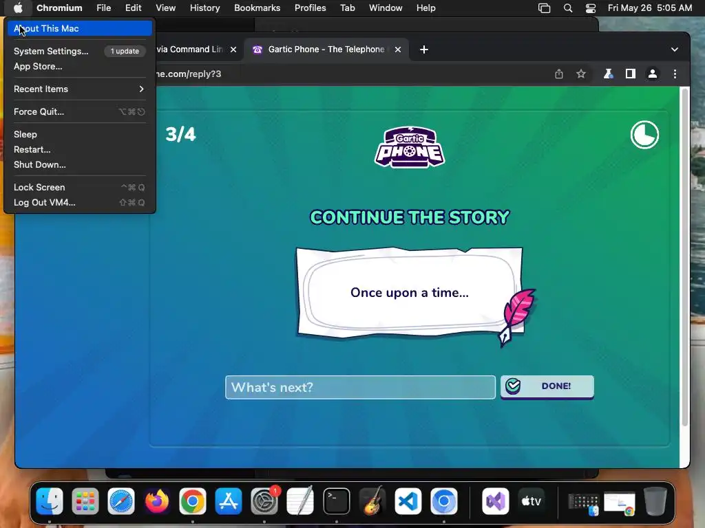Screen dimensions: 705x528
Task: Open the Trash in the Dock
Action: coord(655,501)
